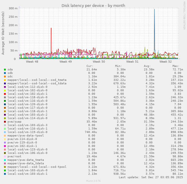Click the 'Average IO Wait (seconds)' axis title
Viewport: 187px width, 184px height.
click(x=3, y=33)
